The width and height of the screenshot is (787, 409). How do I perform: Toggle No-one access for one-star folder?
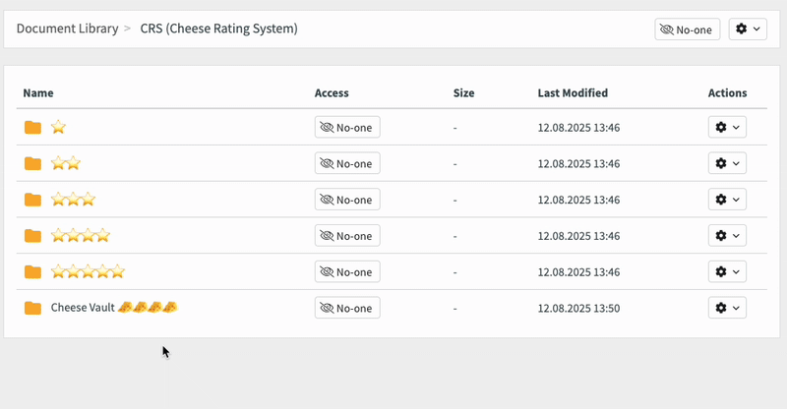pyautogui.click(x=347, y=127)
